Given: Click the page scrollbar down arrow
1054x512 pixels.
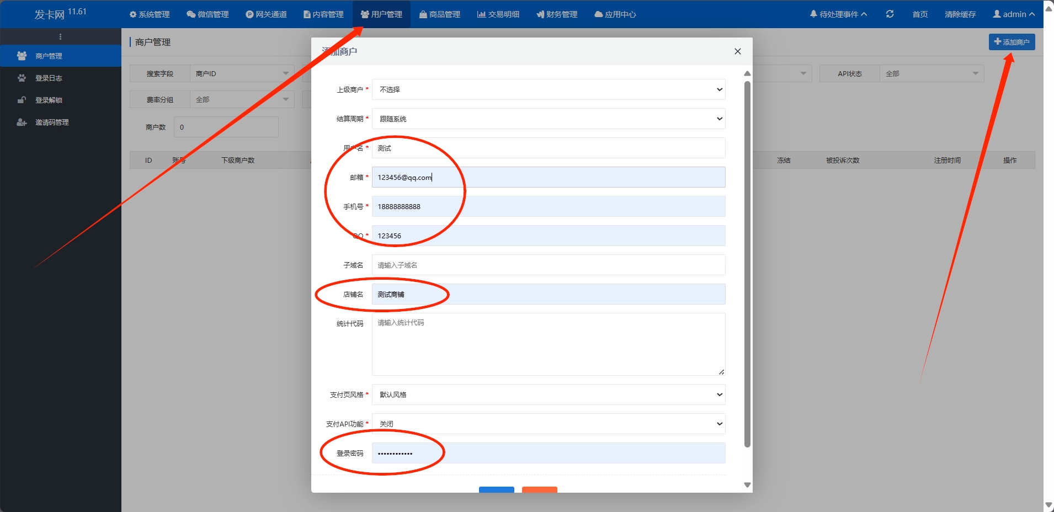Looking at the screenshot, I should [1048, 505].
